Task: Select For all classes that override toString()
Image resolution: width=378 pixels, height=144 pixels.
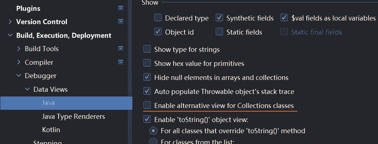Action: pyautogui.click(x=154, y=131)
